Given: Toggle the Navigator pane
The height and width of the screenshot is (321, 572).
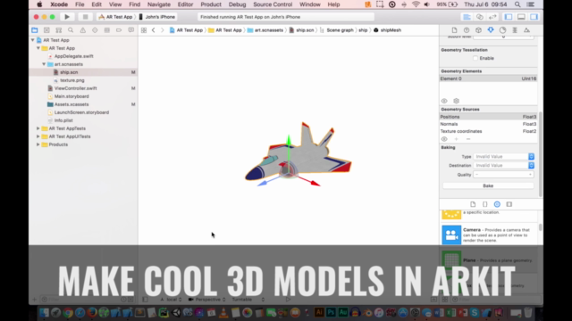Looking at the screenshot, I should 509,17.
